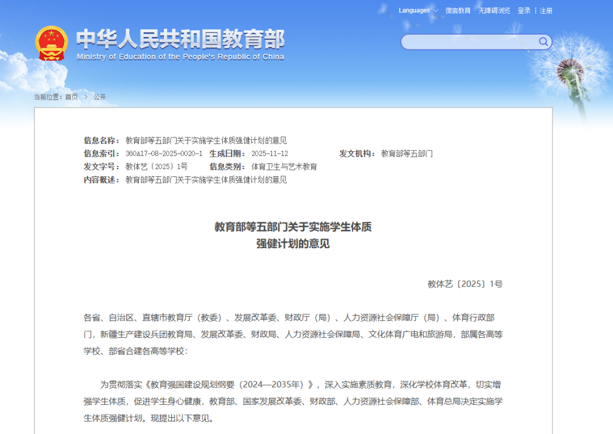Click the index number 360A17-08-2025-0020-1

tap(163, 154)
